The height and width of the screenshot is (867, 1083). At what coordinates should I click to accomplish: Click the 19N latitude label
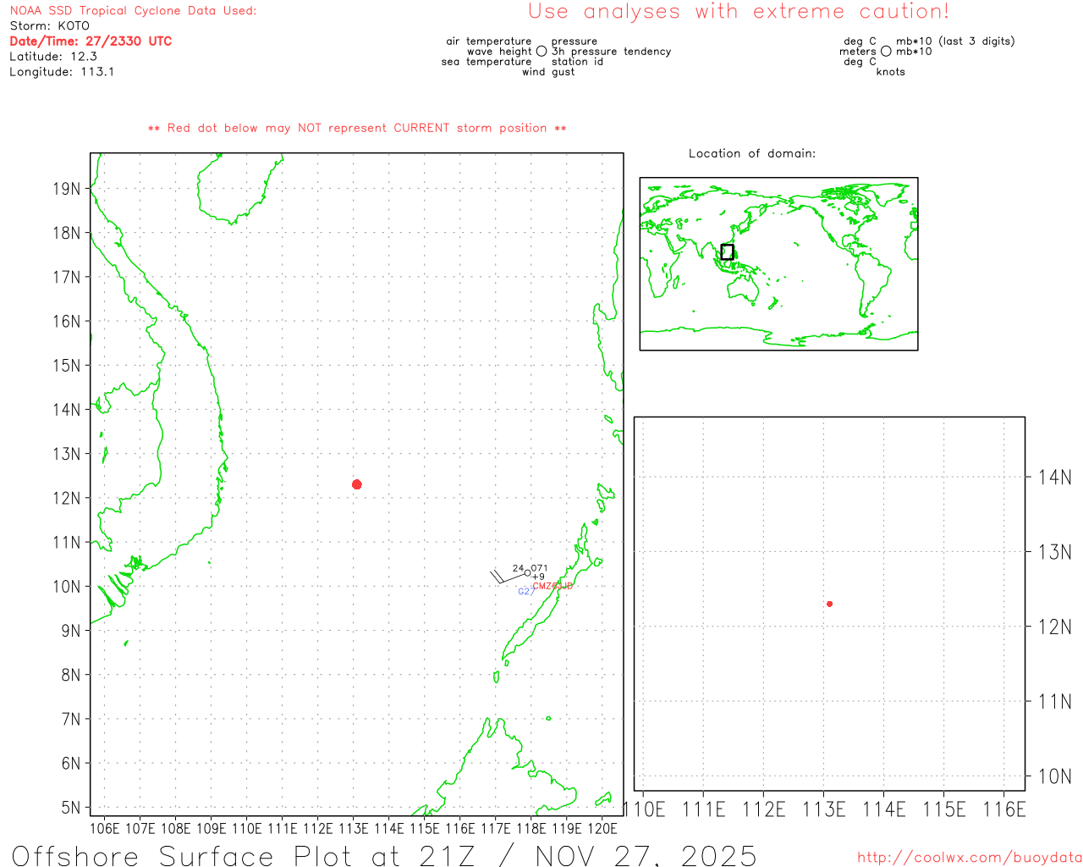tap(67, 189)
